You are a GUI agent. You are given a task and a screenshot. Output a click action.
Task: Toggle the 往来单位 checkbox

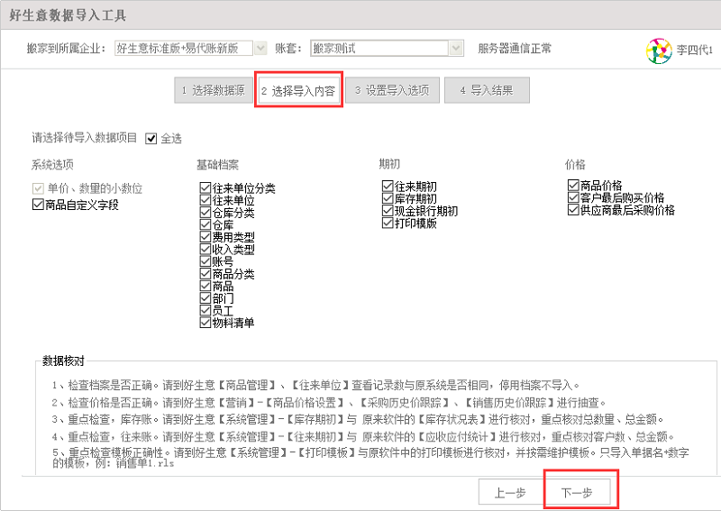(205, 200)
